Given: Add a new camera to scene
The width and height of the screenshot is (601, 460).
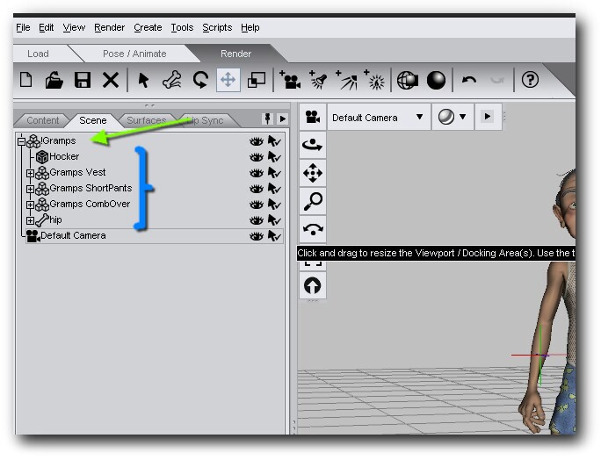Looking at the screenshot, I should coord(290,81).
